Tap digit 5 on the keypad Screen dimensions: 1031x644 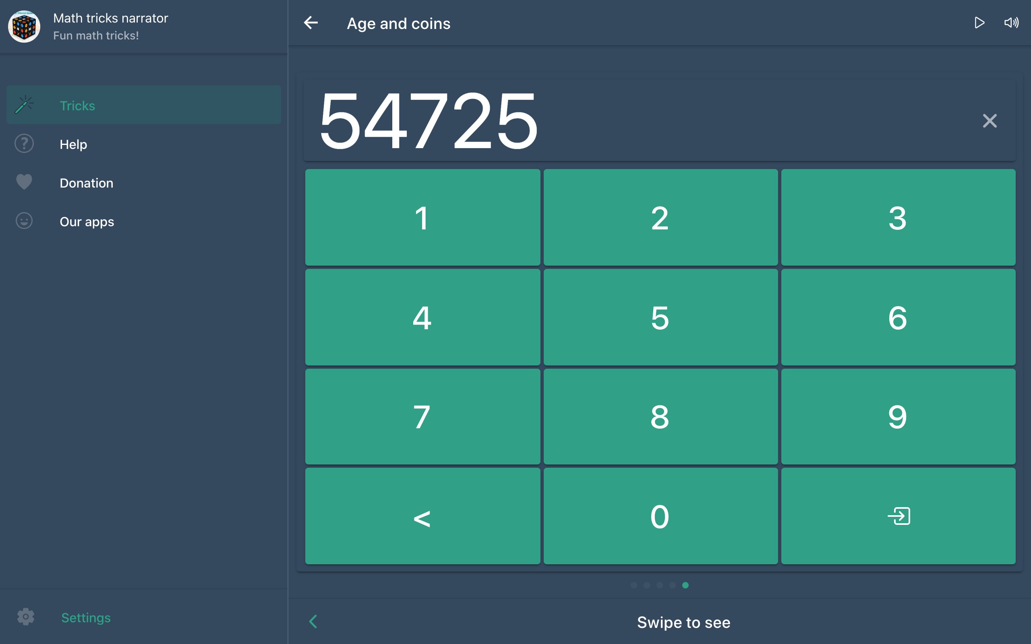coord(660,317)
